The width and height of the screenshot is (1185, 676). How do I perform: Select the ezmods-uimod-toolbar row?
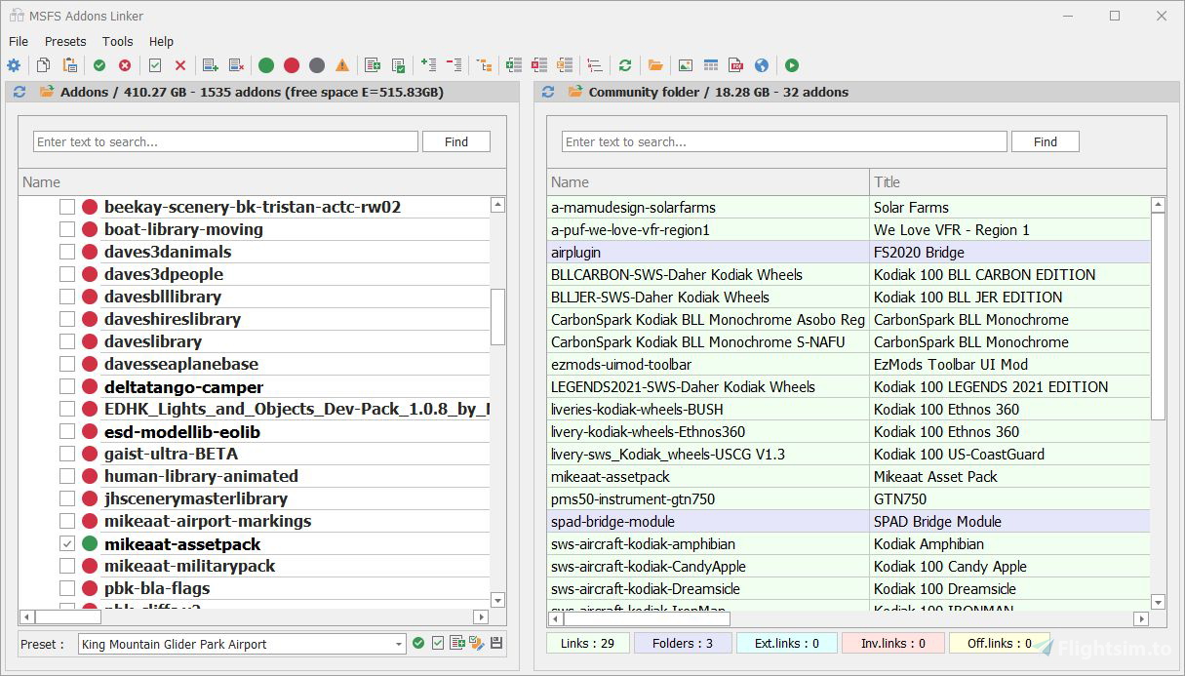(x=849, y=364)
